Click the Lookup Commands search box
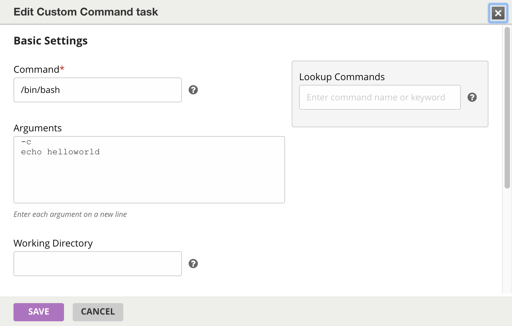The width and height of the screenshot is (512, 326). point(380,97)
